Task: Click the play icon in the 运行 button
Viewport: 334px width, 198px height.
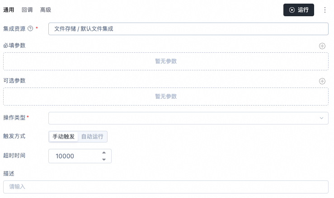Action: [292, 10]
